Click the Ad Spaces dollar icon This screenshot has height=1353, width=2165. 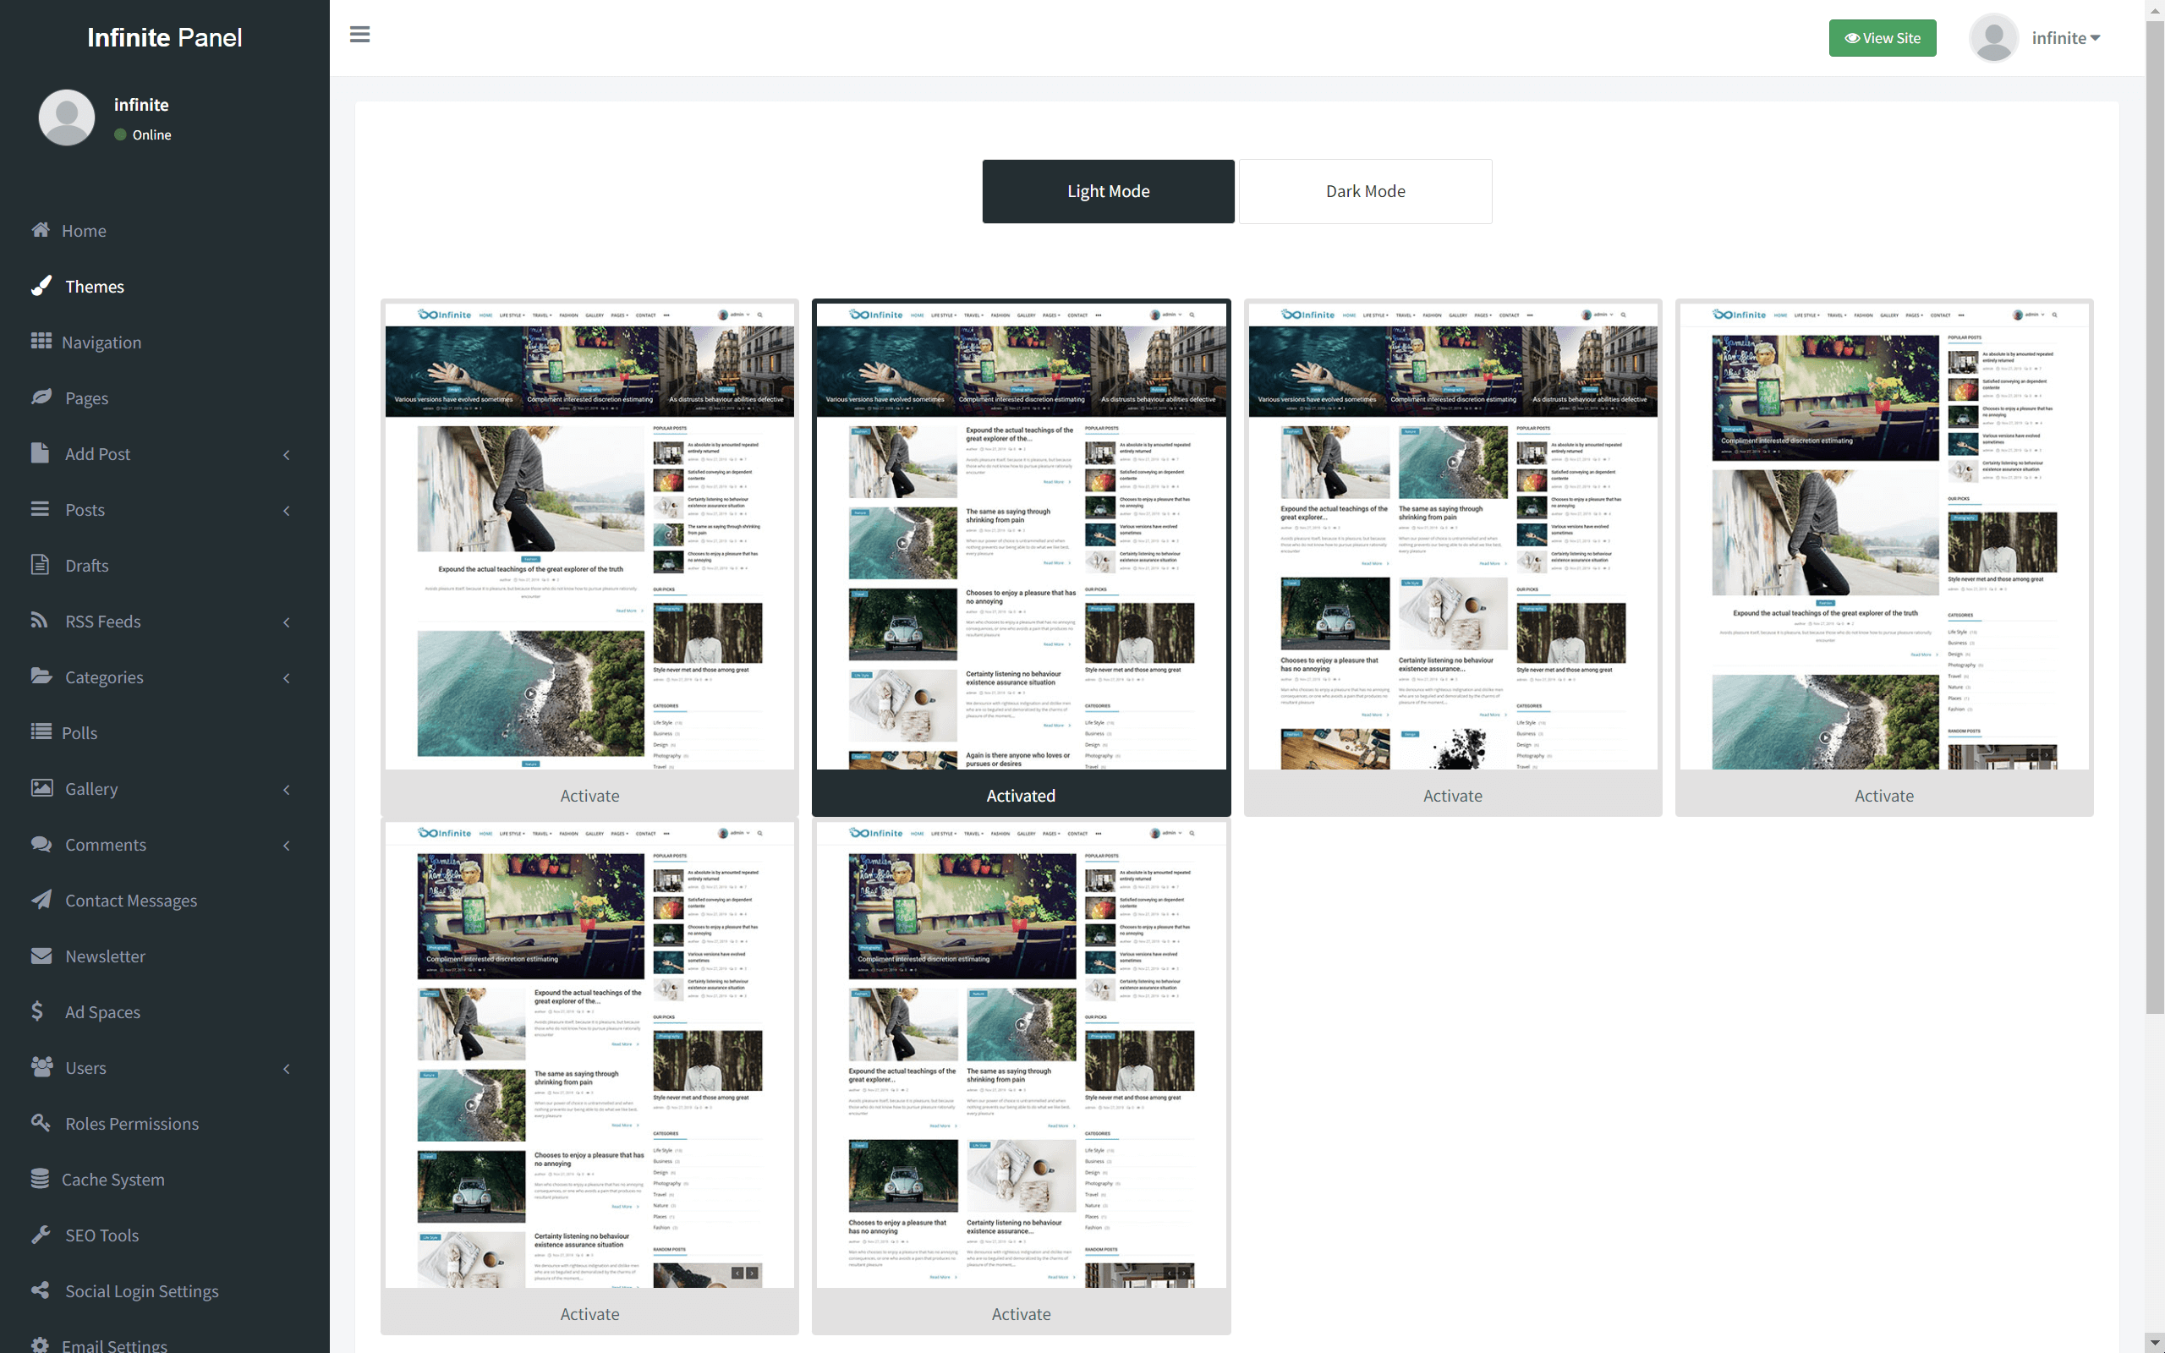[37, 1011]
